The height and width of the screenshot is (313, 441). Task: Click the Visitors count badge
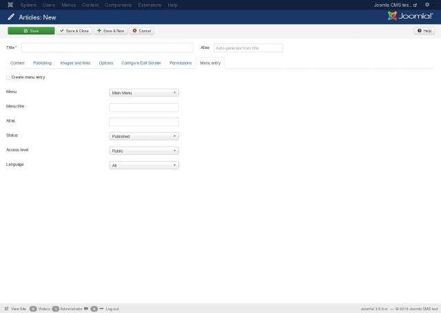(33, 309)
